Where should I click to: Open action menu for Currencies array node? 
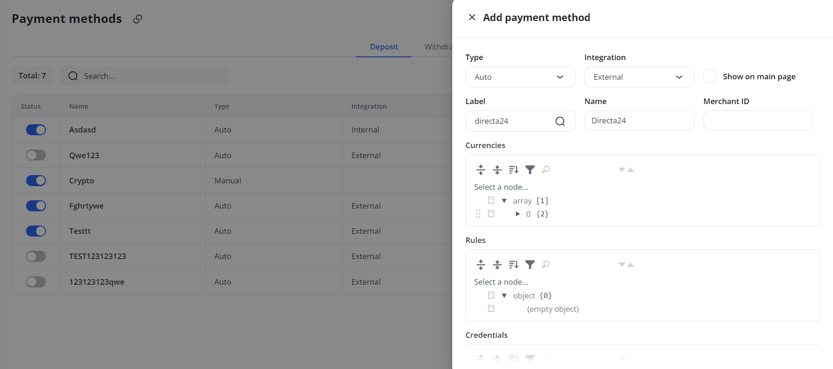coord(491,200)
